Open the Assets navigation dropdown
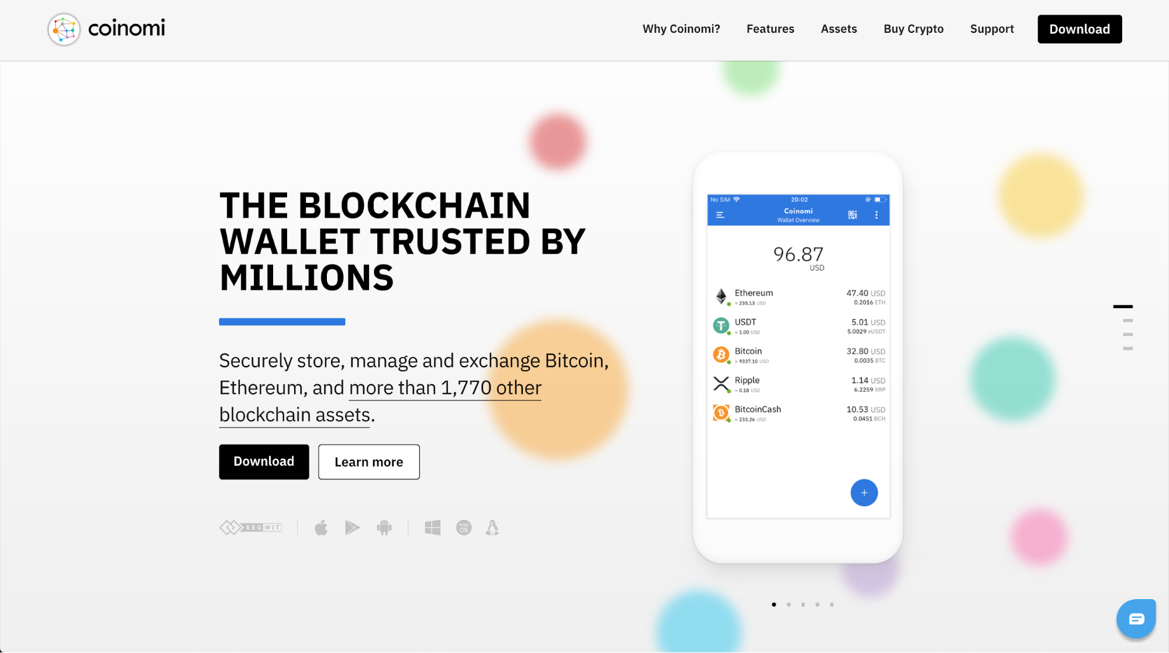 [839, 29]
